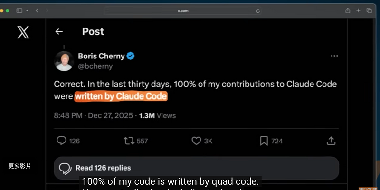Bookmark this post
380x190 pixels.
264,141
